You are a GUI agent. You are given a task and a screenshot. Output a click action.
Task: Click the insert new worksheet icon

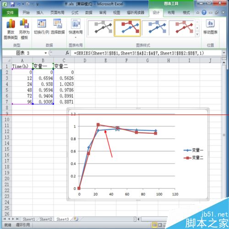[76, 219]
